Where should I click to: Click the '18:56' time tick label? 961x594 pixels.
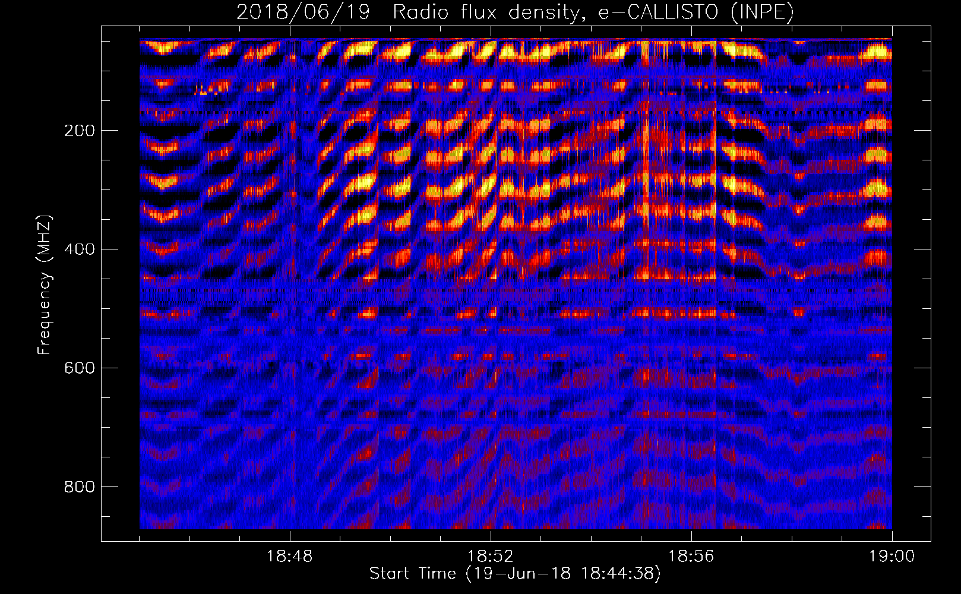(691, 557)
